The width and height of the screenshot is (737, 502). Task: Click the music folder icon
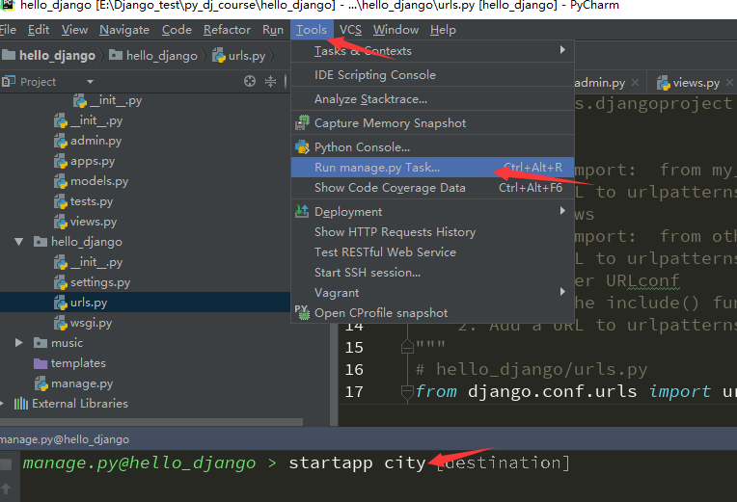[41, 343]
